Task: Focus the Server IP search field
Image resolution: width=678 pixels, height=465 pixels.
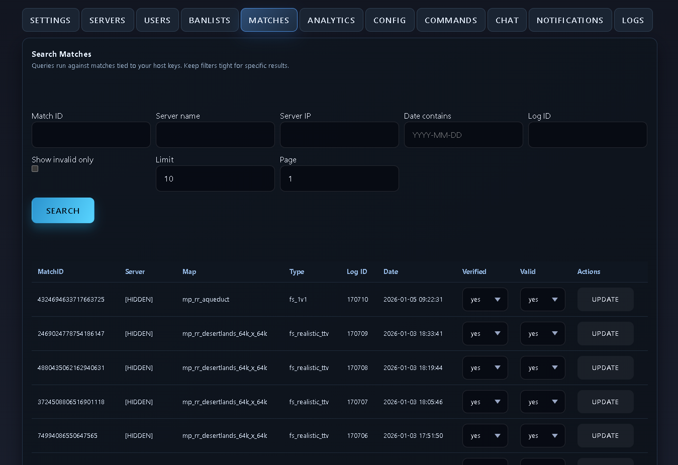Action: (x=339, y=135)
